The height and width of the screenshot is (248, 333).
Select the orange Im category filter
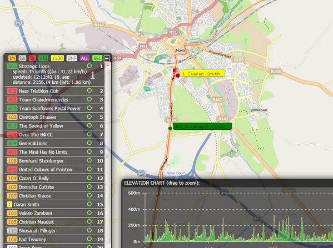[12, 58]
